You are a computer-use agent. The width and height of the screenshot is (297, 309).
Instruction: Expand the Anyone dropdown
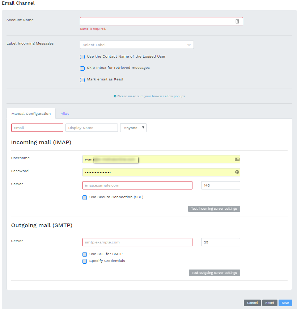tap(133, 128)
